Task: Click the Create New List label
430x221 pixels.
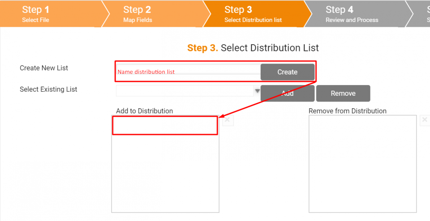Action: coord(44,68)
